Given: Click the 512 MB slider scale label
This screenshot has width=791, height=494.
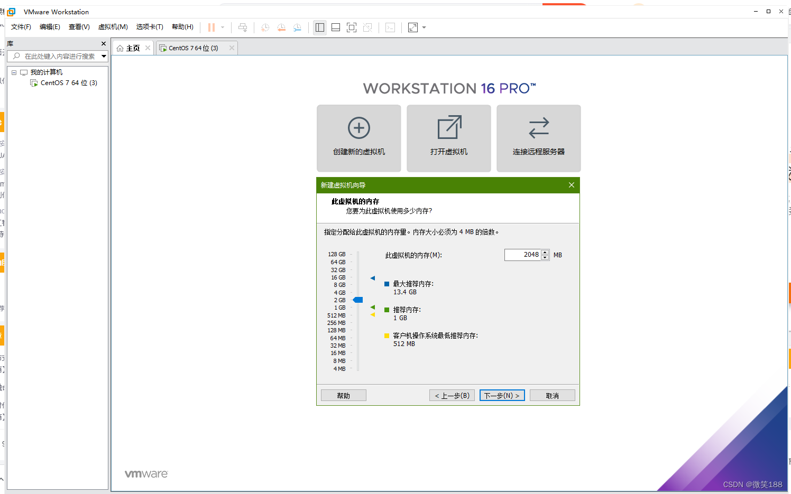Looking at the screenshot, I should 336,315.
